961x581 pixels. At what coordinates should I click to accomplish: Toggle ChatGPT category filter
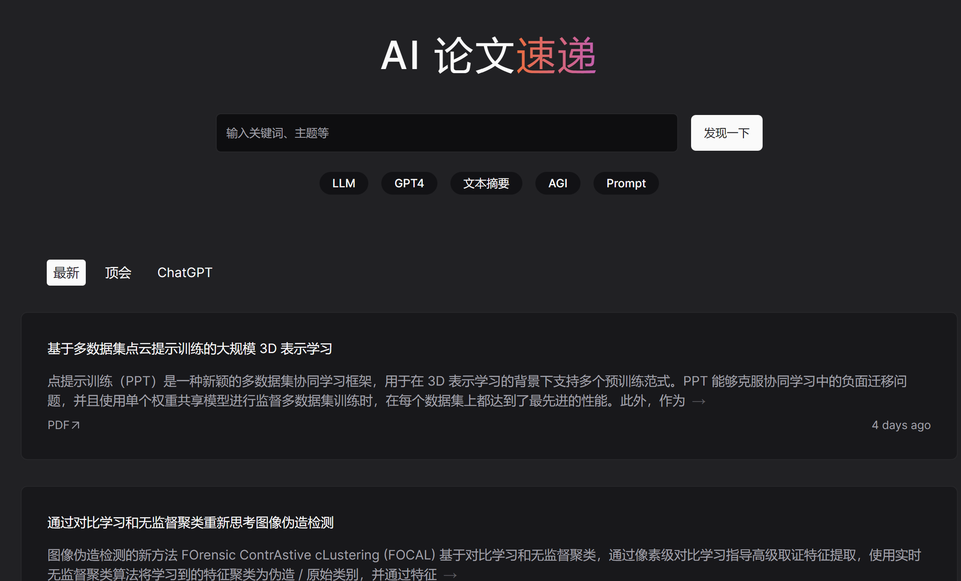pos(185,272)
